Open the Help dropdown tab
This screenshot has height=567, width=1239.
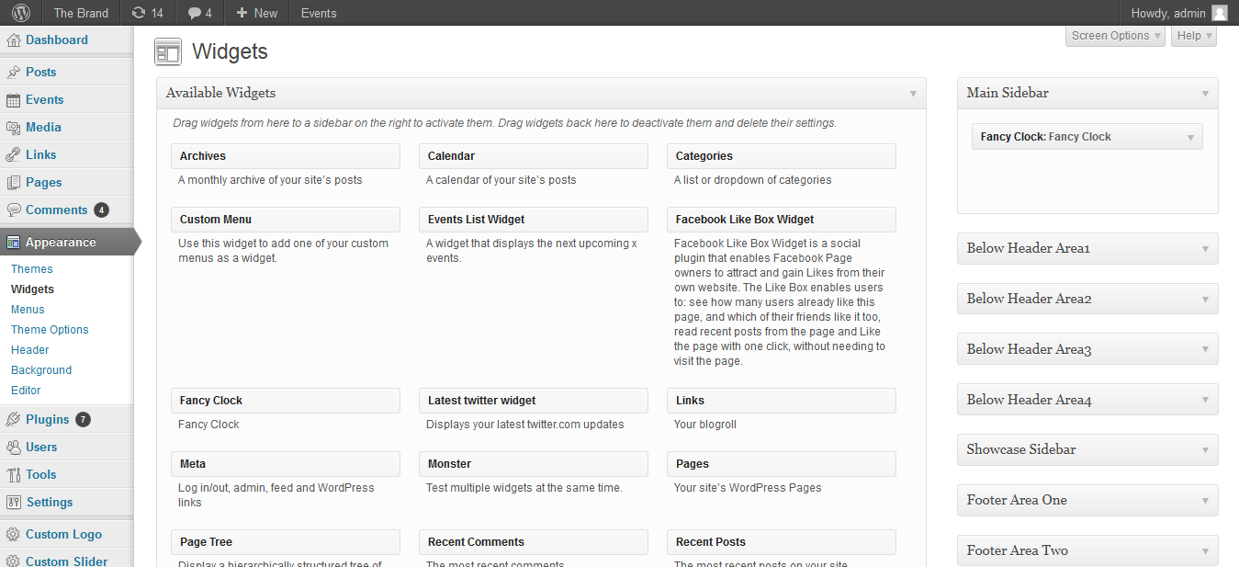click(x=1194, y=36)
